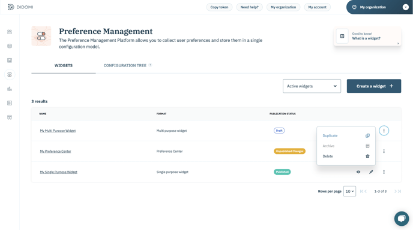Image resolution: width=413 pixels, height=230 pixels.
Task: Click the archive box icon in the menu
Action: click(367, 146)
